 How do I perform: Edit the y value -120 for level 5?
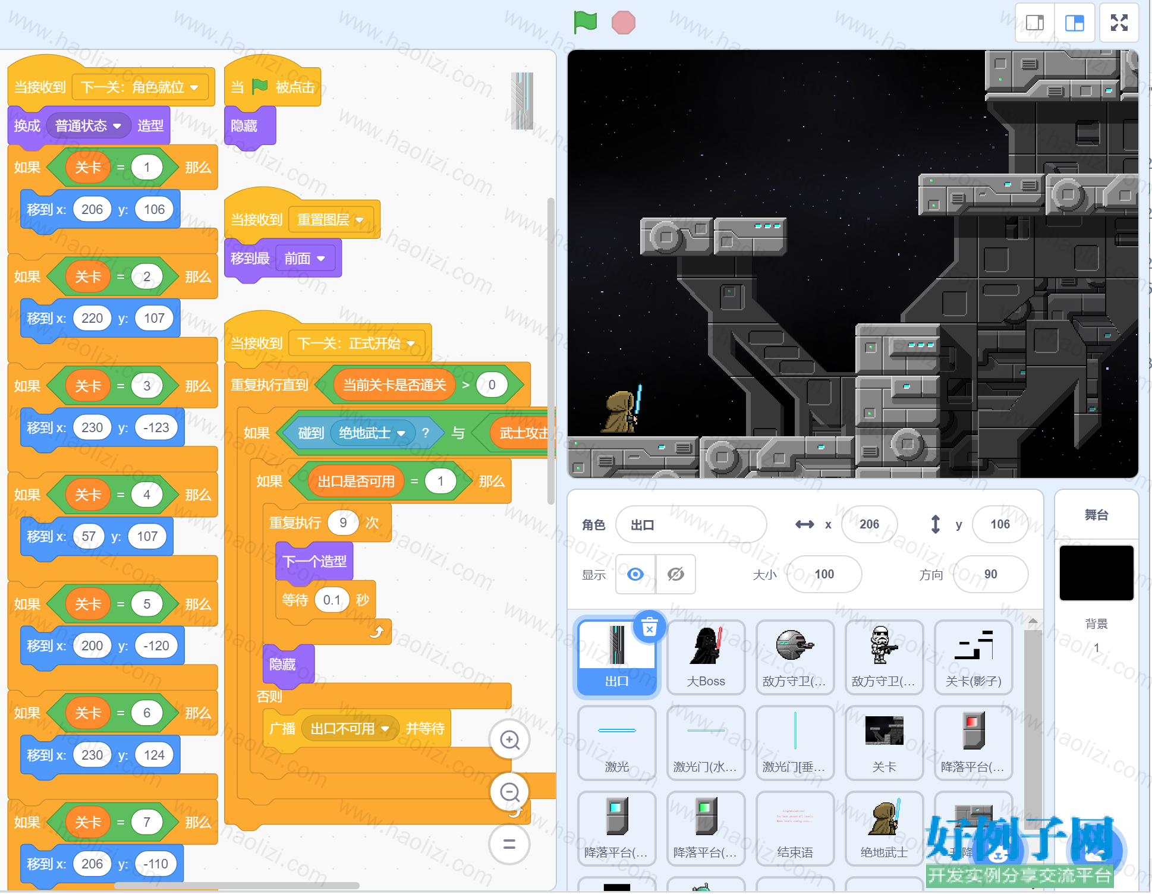point(156,646)
